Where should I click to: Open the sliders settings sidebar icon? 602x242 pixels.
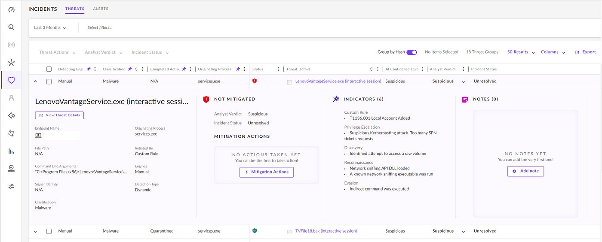point(12,186)
